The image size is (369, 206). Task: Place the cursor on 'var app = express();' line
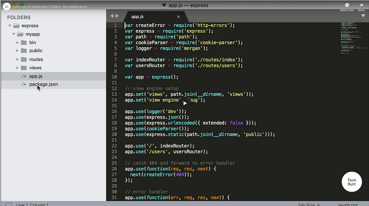click(x=152, y=77)
